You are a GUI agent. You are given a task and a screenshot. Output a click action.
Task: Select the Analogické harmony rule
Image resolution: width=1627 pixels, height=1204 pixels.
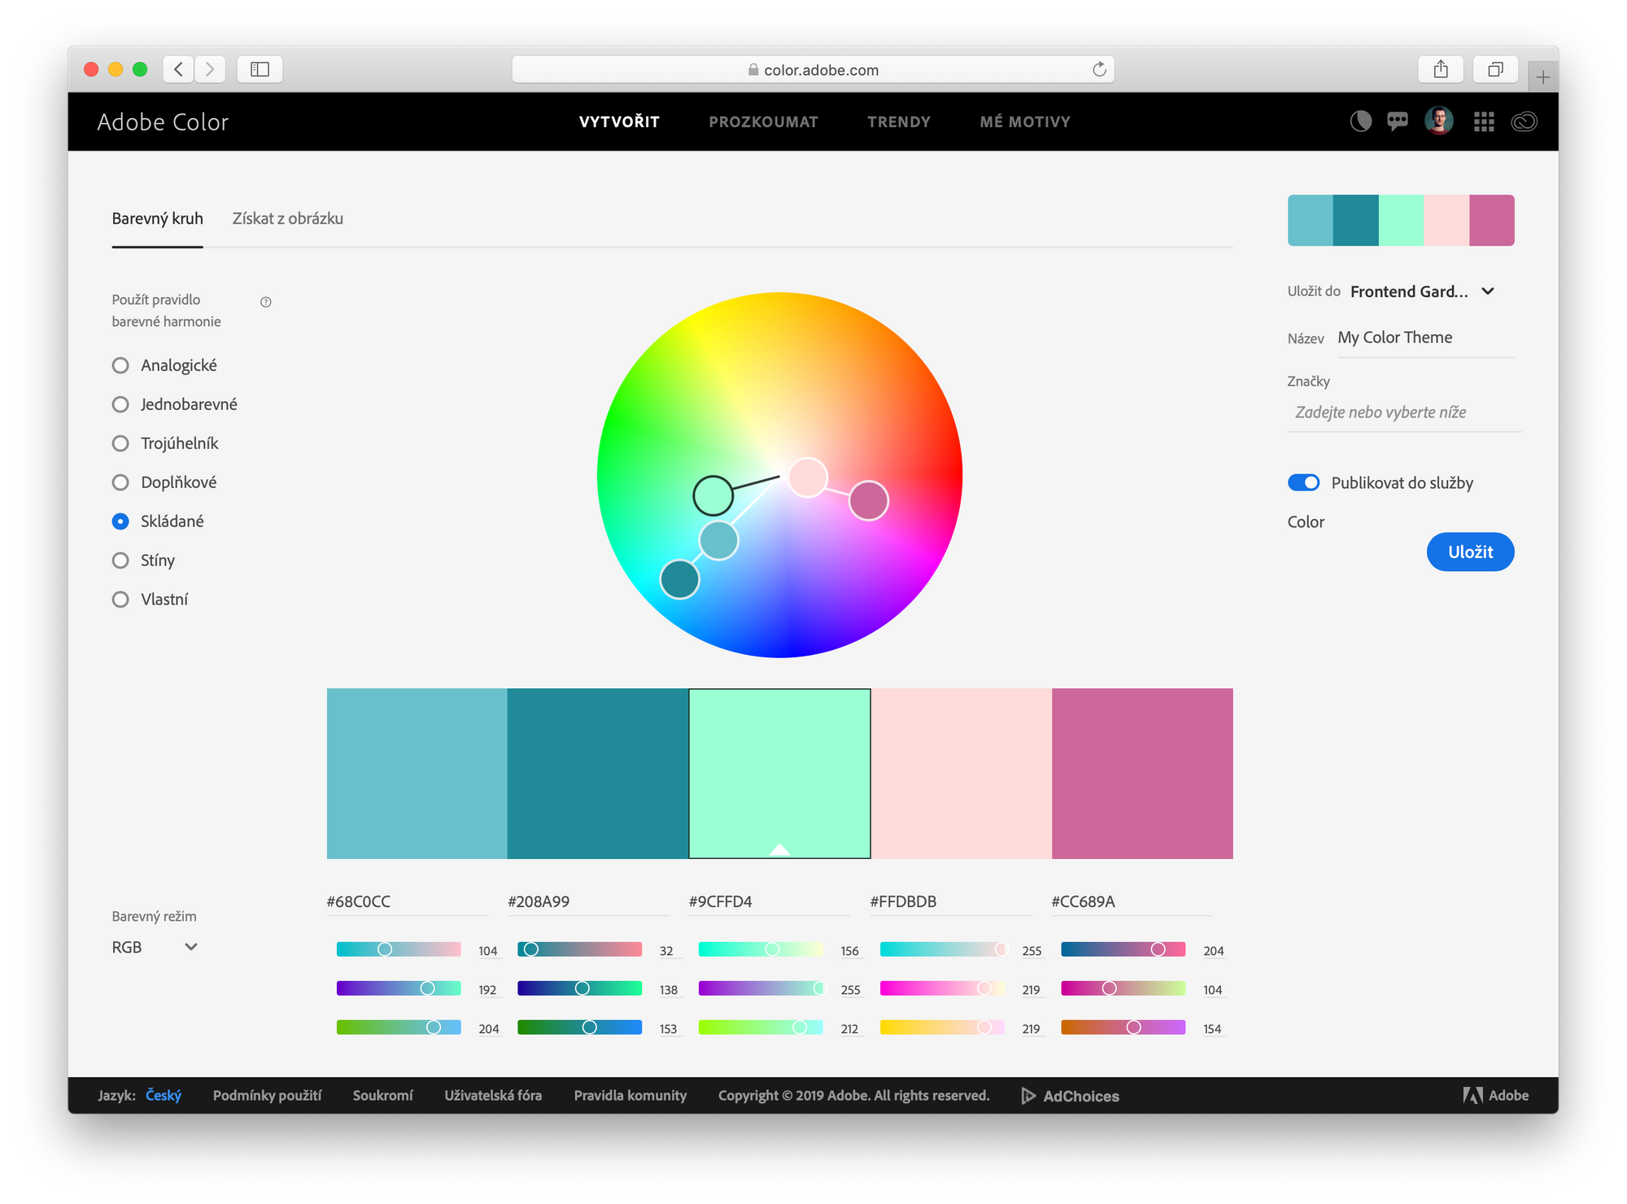coord(120,365)
